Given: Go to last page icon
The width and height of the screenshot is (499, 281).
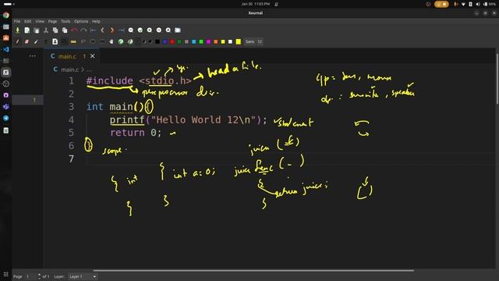Looking at the screenshot, I should [122, 30].
